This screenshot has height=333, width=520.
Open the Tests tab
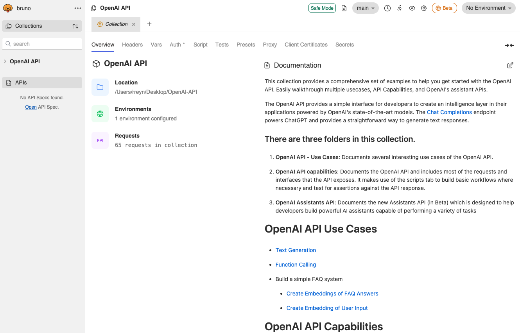[222, 45]
